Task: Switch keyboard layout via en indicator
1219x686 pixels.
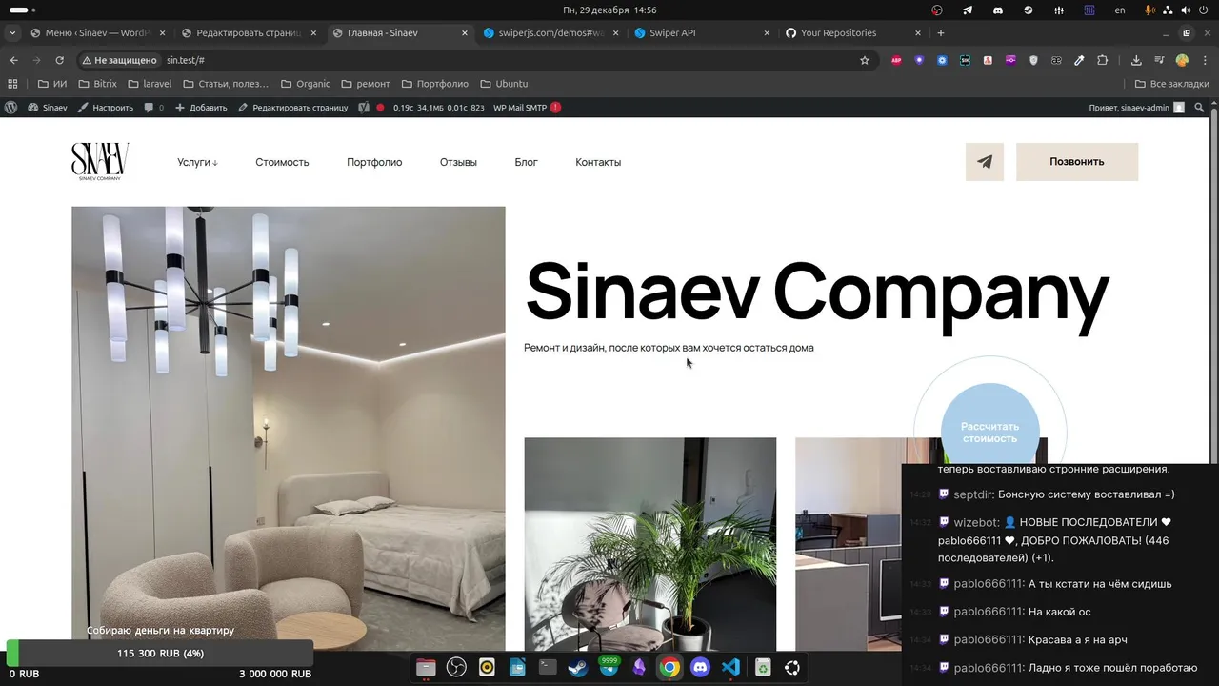Action: click(1120, 10)
